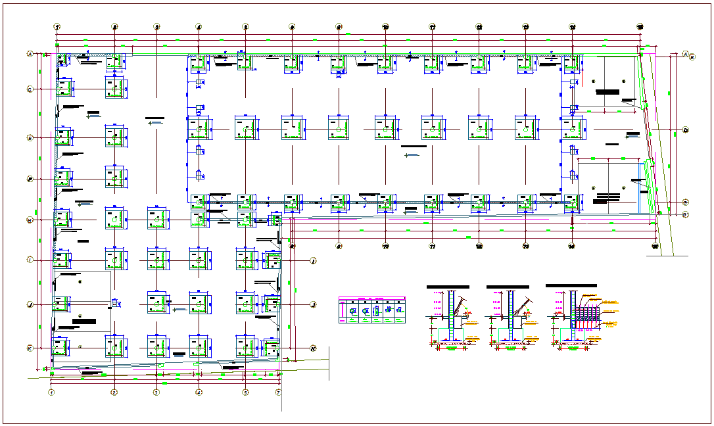Image resolution: width=714 pixels, height=426 pixels.
Task: Click grid bubble 2 in the bottom row
Action: click(x=114, y=392)
